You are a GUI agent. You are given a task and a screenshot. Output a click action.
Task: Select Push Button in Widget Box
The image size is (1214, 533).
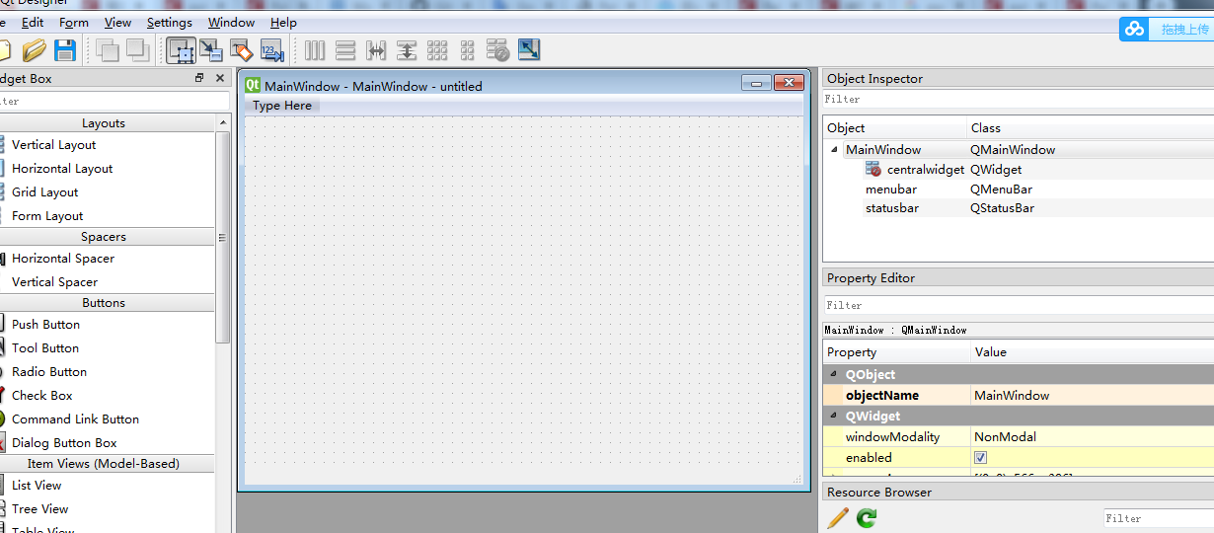tap(45, 324)
